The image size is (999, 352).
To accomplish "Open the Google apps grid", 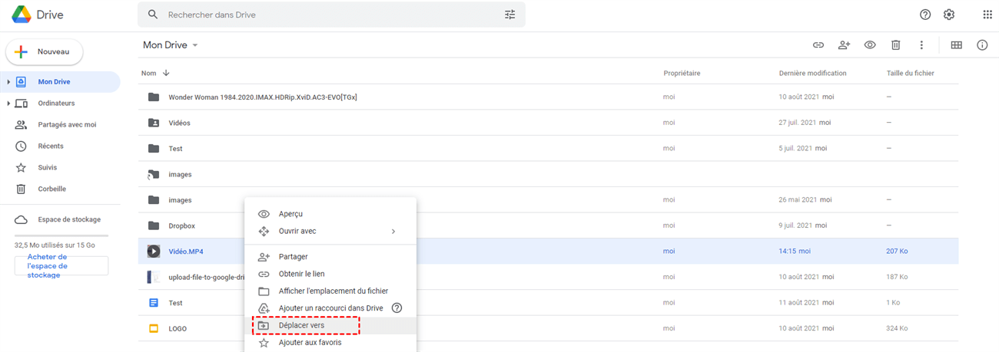I will [x=987, y=15].
